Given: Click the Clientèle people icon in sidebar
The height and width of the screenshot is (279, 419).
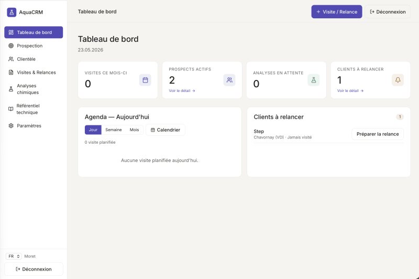Looking at the screenshot, I should [x=11, y=59].
